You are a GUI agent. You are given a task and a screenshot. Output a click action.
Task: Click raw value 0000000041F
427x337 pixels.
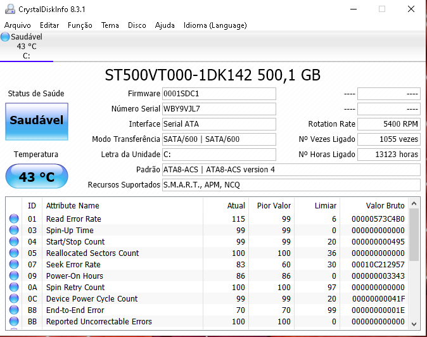pos(378,299)
